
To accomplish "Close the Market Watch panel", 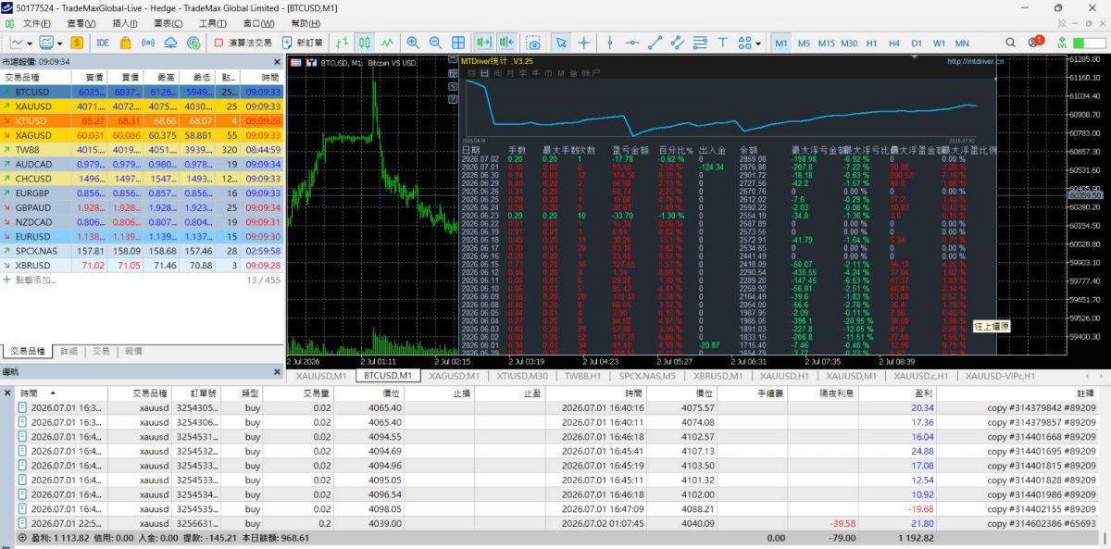I will pos(278,61).
